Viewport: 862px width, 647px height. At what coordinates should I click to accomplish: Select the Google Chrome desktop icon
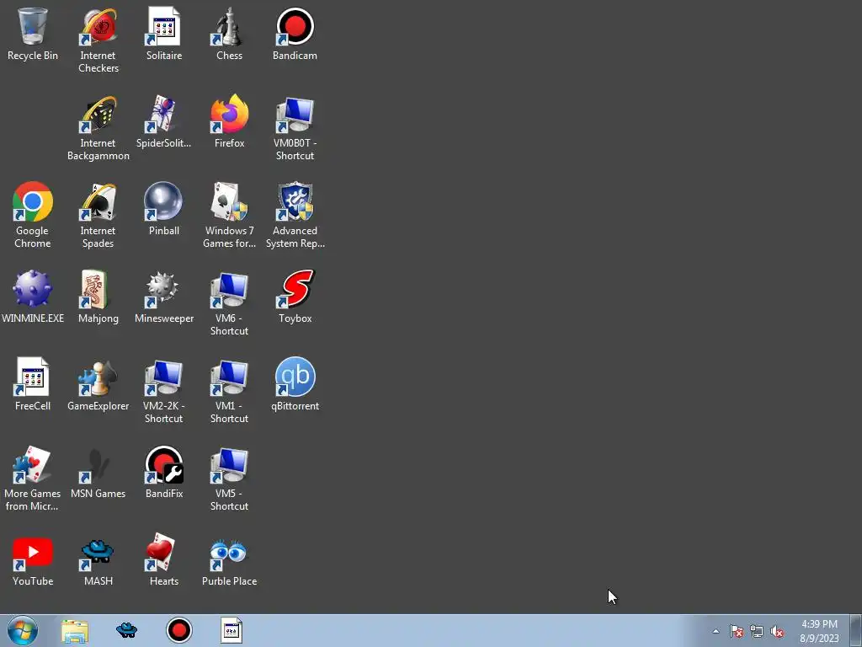coord(33,216)
